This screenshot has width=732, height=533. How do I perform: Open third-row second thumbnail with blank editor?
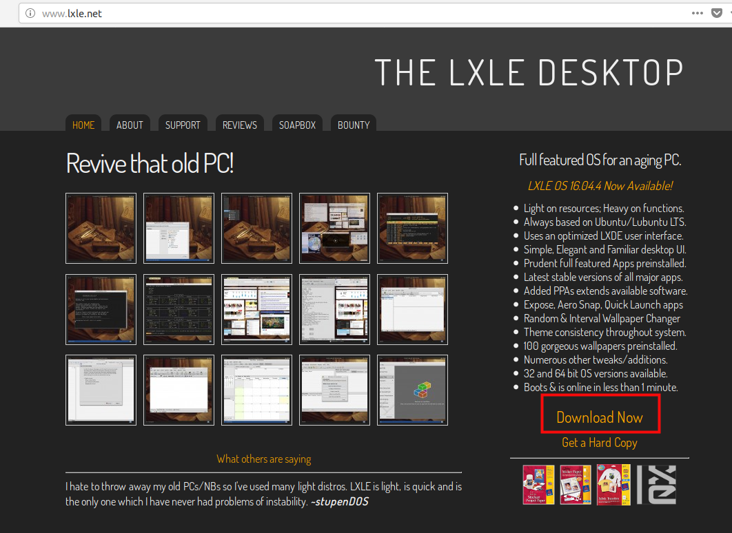(x=179, y=390)
